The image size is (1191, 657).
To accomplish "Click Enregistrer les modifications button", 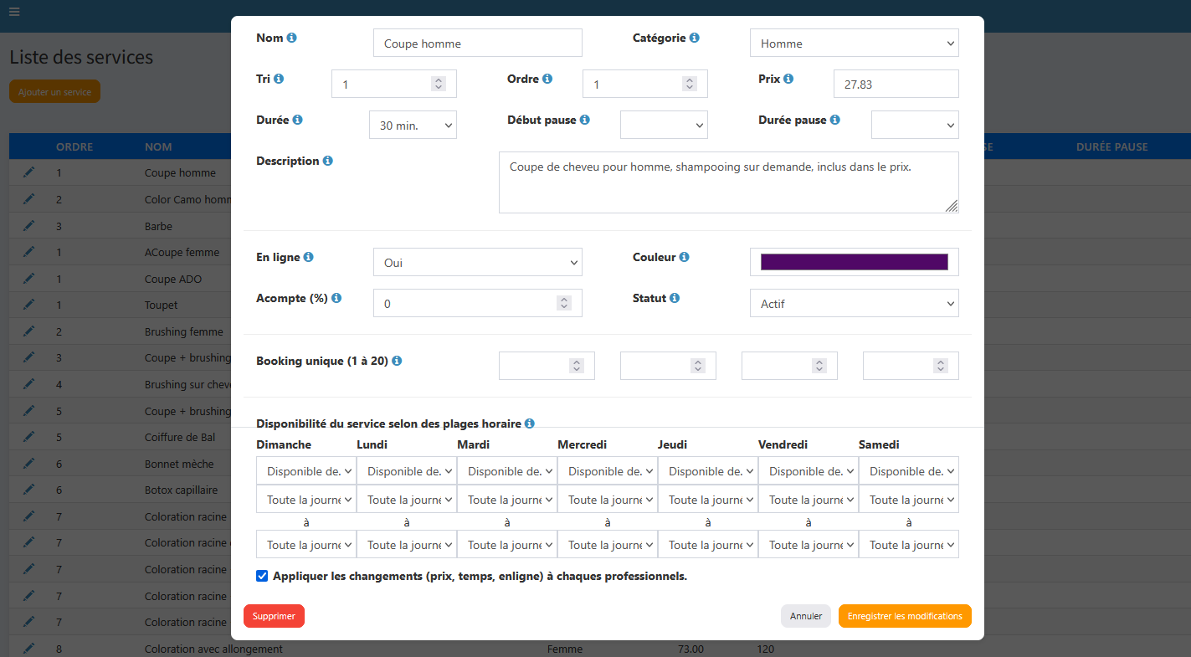I will click(x=905, y=616).
